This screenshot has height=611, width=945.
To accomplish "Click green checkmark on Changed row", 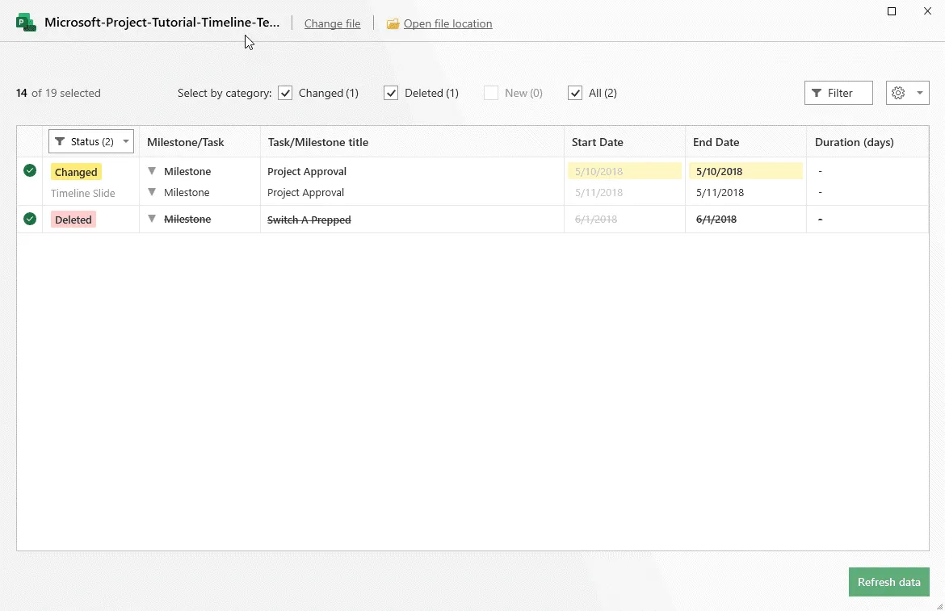I will point(30,170).
